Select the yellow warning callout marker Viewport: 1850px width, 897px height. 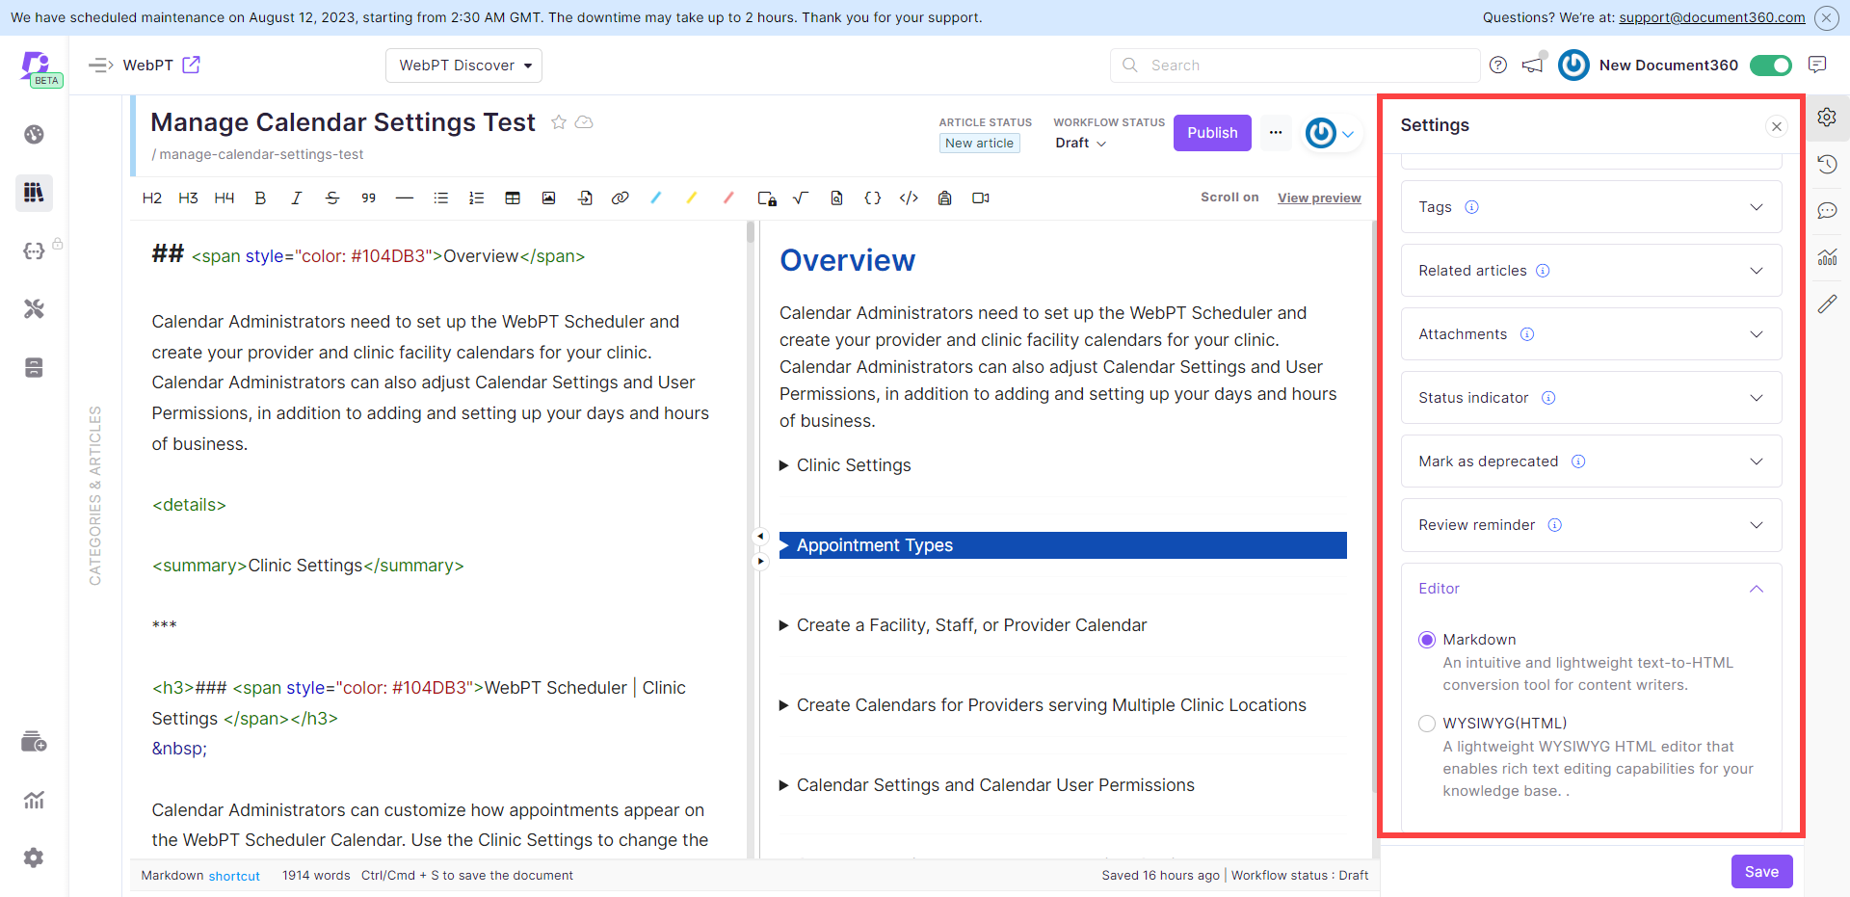[692, 198]
